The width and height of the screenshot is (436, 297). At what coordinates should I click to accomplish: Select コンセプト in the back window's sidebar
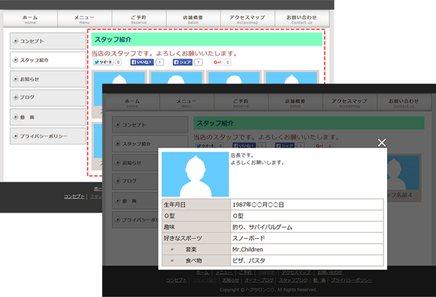click(x=48, y=41)
